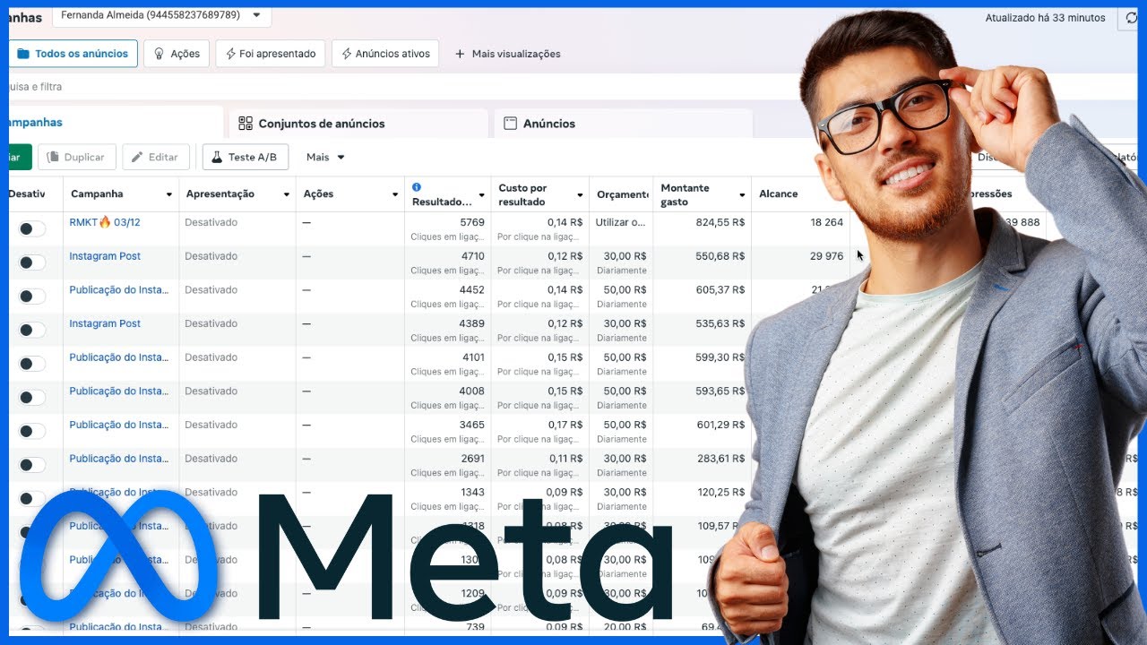The image size is (1147, 645).
Task: Open the Campanha column header dropdown arrow
Action: (169, 194)
